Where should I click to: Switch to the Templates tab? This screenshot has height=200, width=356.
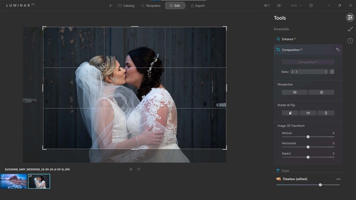point(150,6)
